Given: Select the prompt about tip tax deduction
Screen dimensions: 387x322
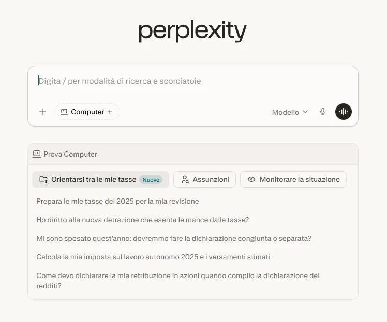Looking at the screenshot, I should point(142,220).
